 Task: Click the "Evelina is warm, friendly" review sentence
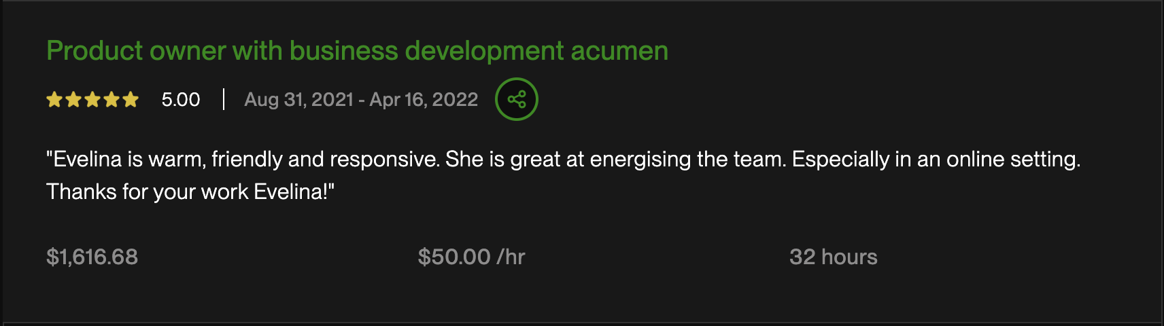point(243,160)
